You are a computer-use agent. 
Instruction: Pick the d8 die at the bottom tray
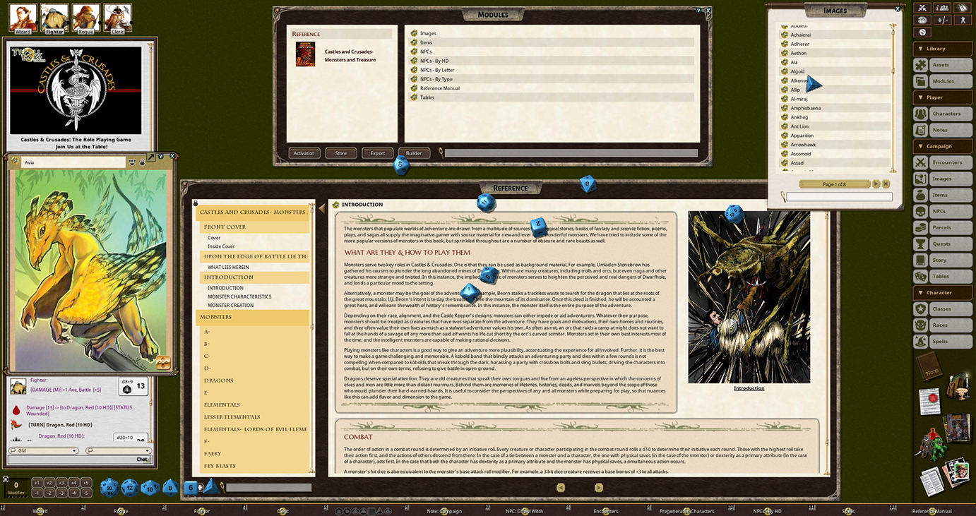[x=169, y=487]
